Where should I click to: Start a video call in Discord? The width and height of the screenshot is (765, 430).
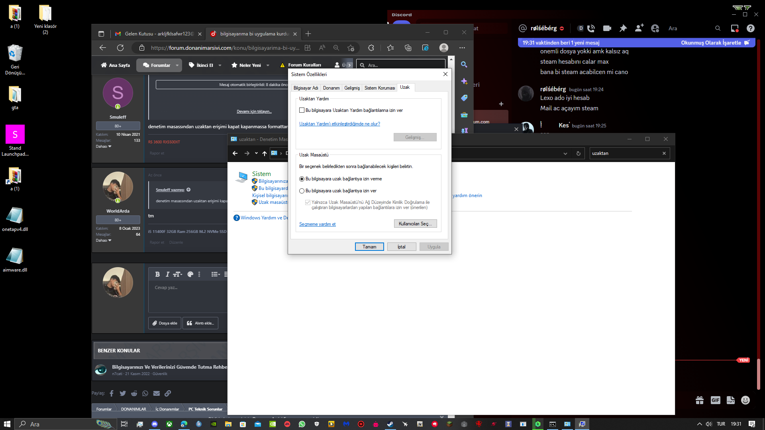tap(607, 28)
